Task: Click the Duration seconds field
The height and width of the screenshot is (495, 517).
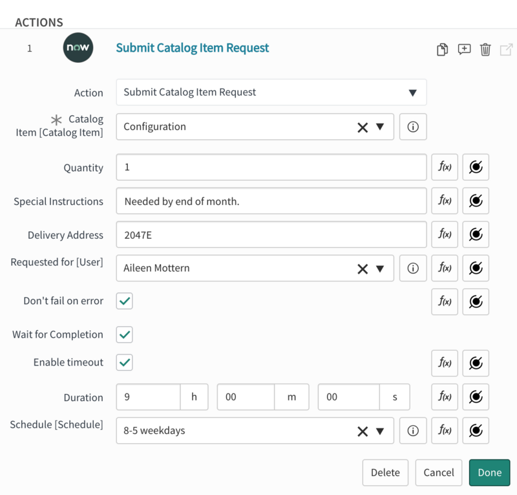Action: 348,397
